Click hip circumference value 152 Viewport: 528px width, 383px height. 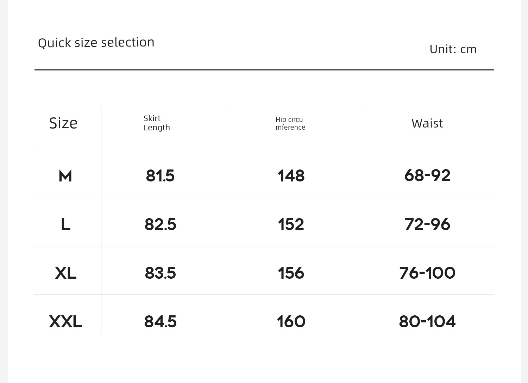291,224
